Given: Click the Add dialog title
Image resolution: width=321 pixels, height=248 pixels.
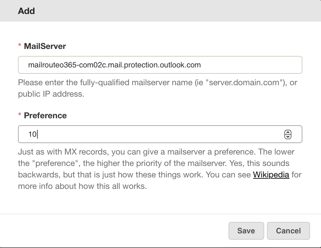Looking at the screenshot, I should coord(26,11).
